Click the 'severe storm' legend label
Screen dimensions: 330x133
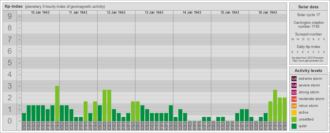click(309, 85)
